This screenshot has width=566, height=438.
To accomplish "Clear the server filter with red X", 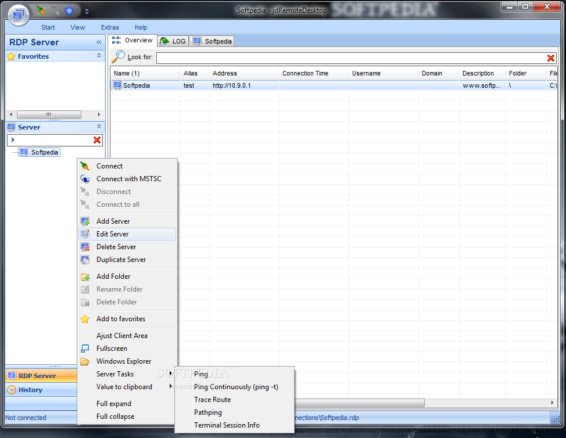I will 97,140.
